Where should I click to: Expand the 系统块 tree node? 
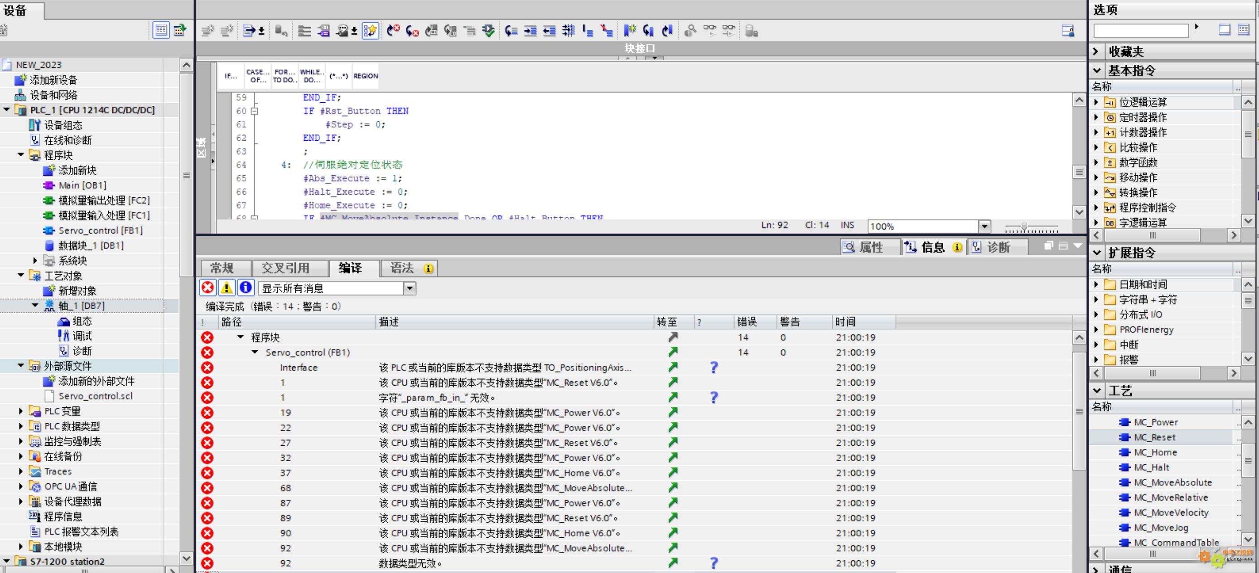click(35, 261)
